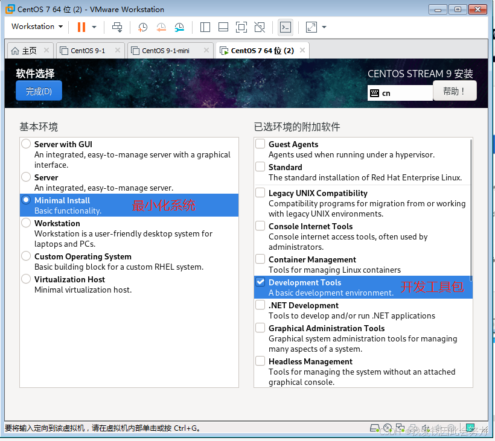Open the Workstation menu
Viewport: 495px width, 441px height.
(x=37, y=27)
